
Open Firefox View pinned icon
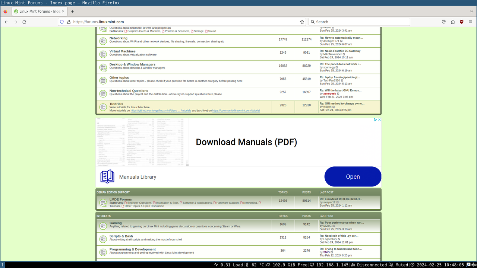click(x=5, y=12)
